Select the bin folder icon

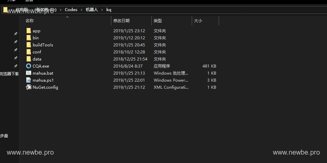pos(29,38)
